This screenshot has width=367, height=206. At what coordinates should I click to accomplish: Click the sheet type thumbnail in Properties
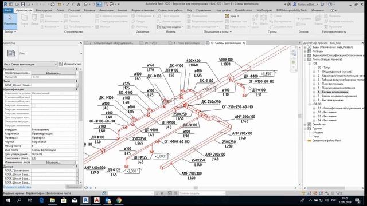coord(11,53)
